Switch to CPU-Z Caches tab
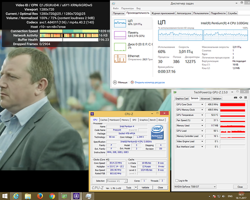Screen dimensions: 250x200 point(104,120)
